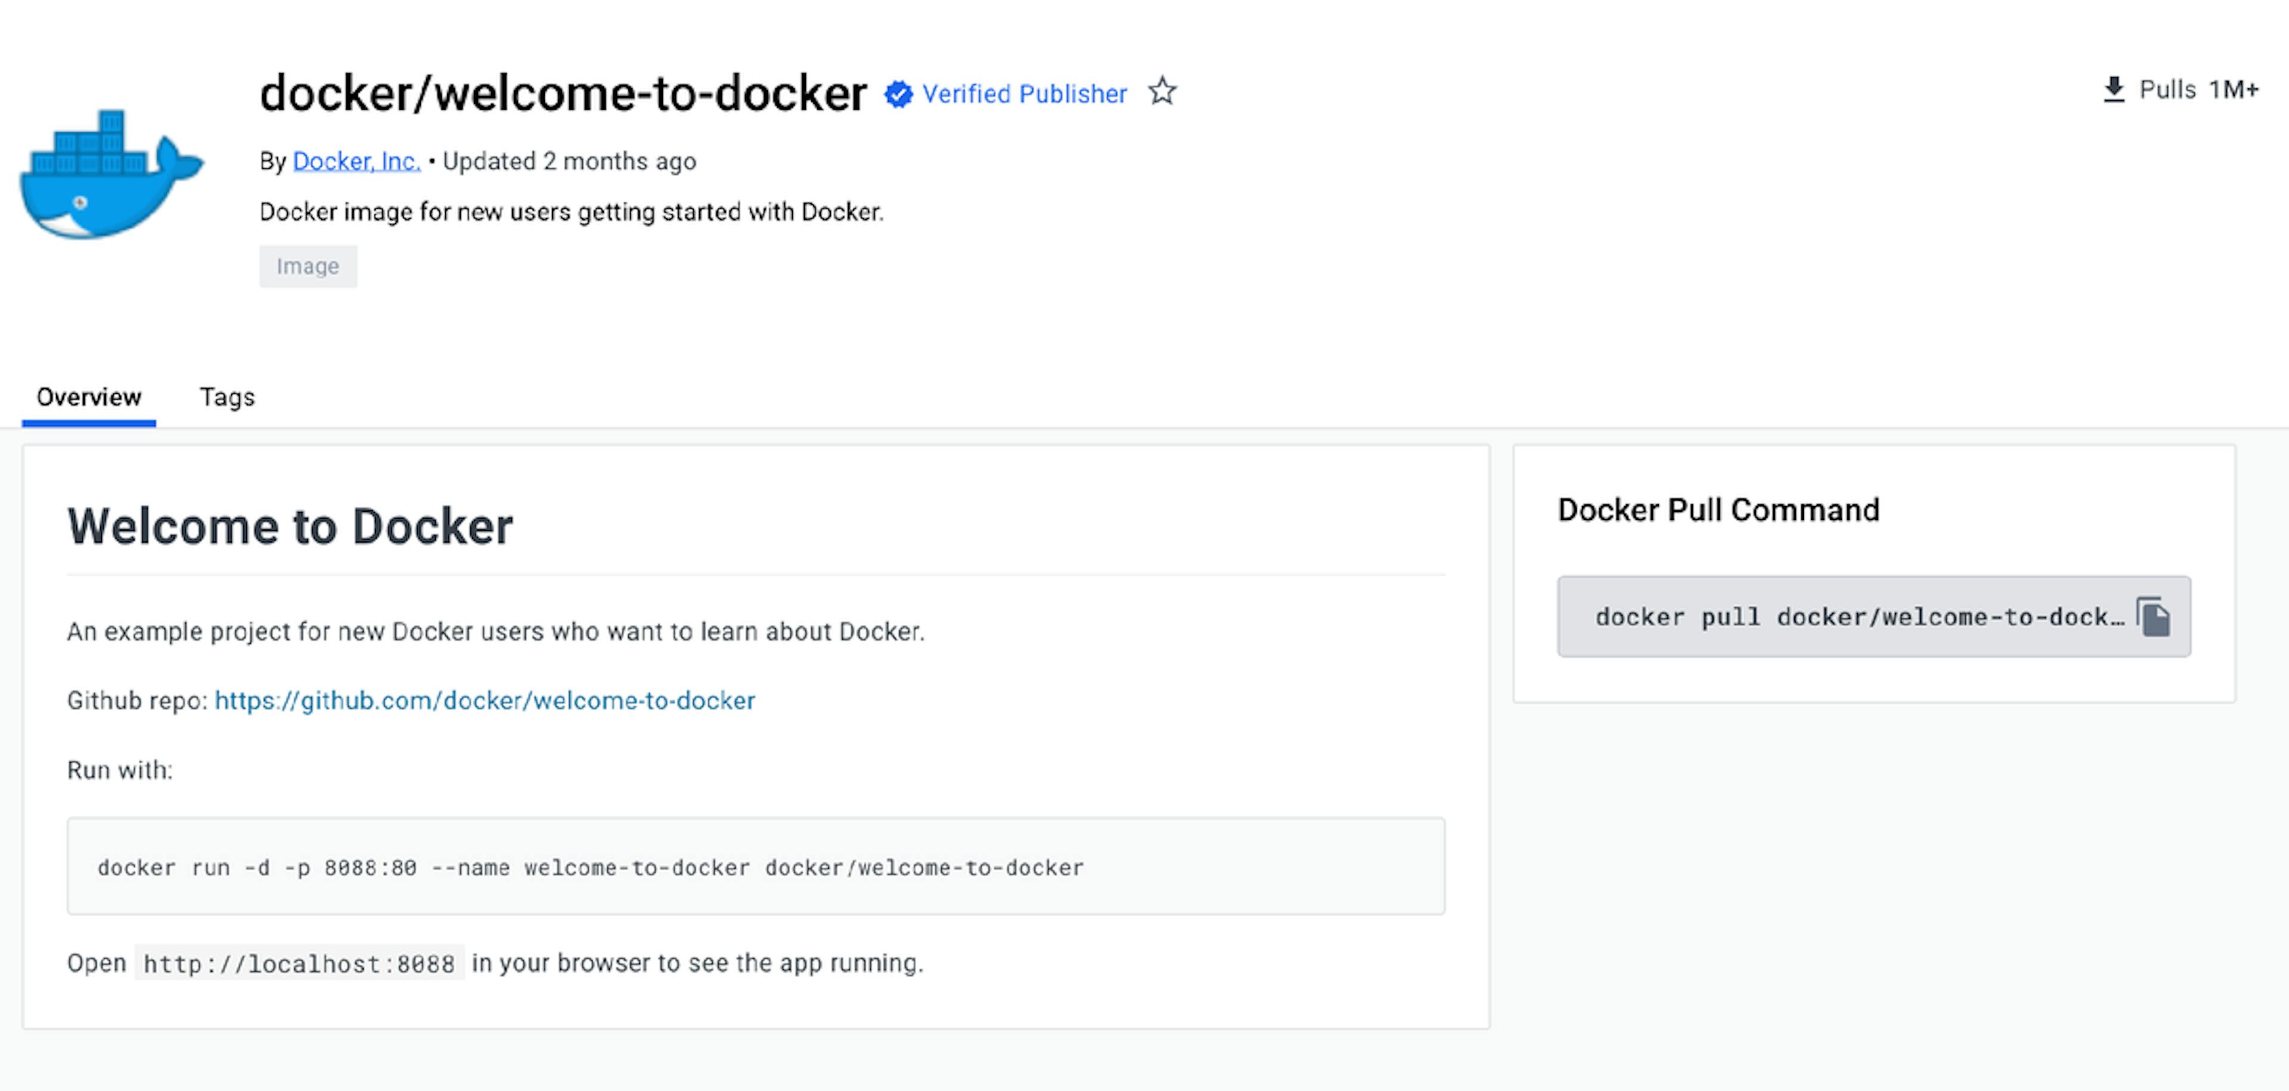Click the copy icon for pull command
Screen dimensions: 2289x1091
coord(2153,616)
